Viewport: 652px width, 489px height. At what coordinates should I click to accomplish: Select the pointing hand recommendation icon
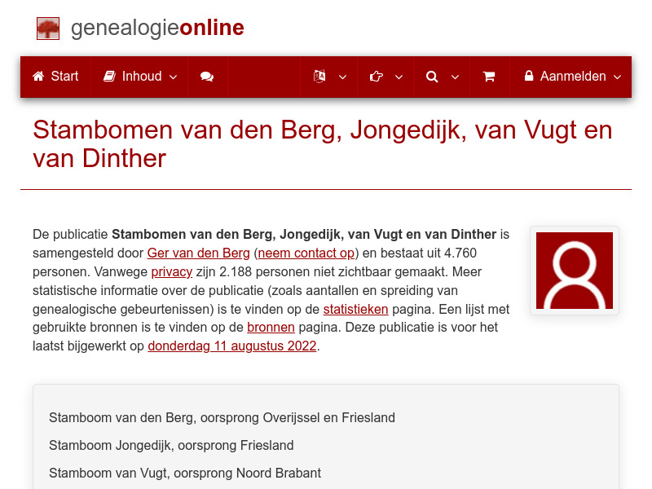coord(376,76)
